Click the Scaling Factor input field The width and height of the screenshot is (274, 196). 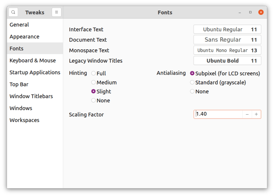(218, 114)
